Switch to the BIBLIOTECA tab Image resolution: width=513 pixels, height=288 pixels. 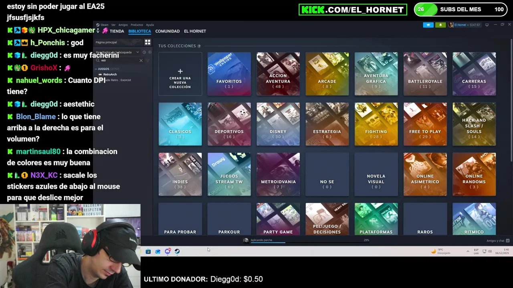click(x=139, y=31)
